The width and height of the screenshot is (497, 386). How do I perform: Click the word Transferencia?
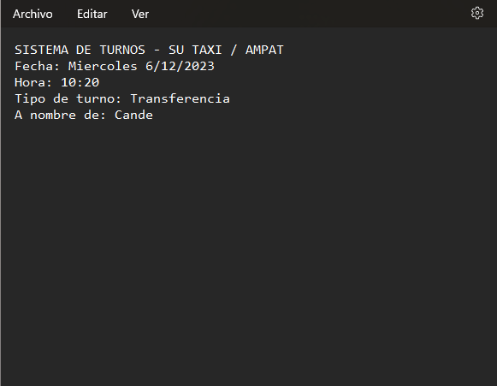[x=180, y=98]
